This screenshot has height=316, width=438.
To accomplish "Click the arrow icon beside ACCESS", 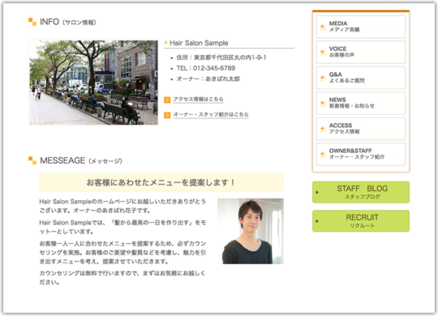I will pyautogui.click(x=322, y=128).
